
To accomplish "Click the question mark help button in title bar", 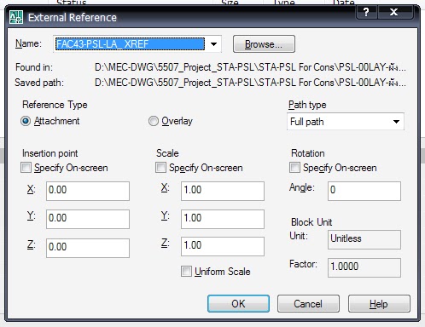I will (366, 12).
